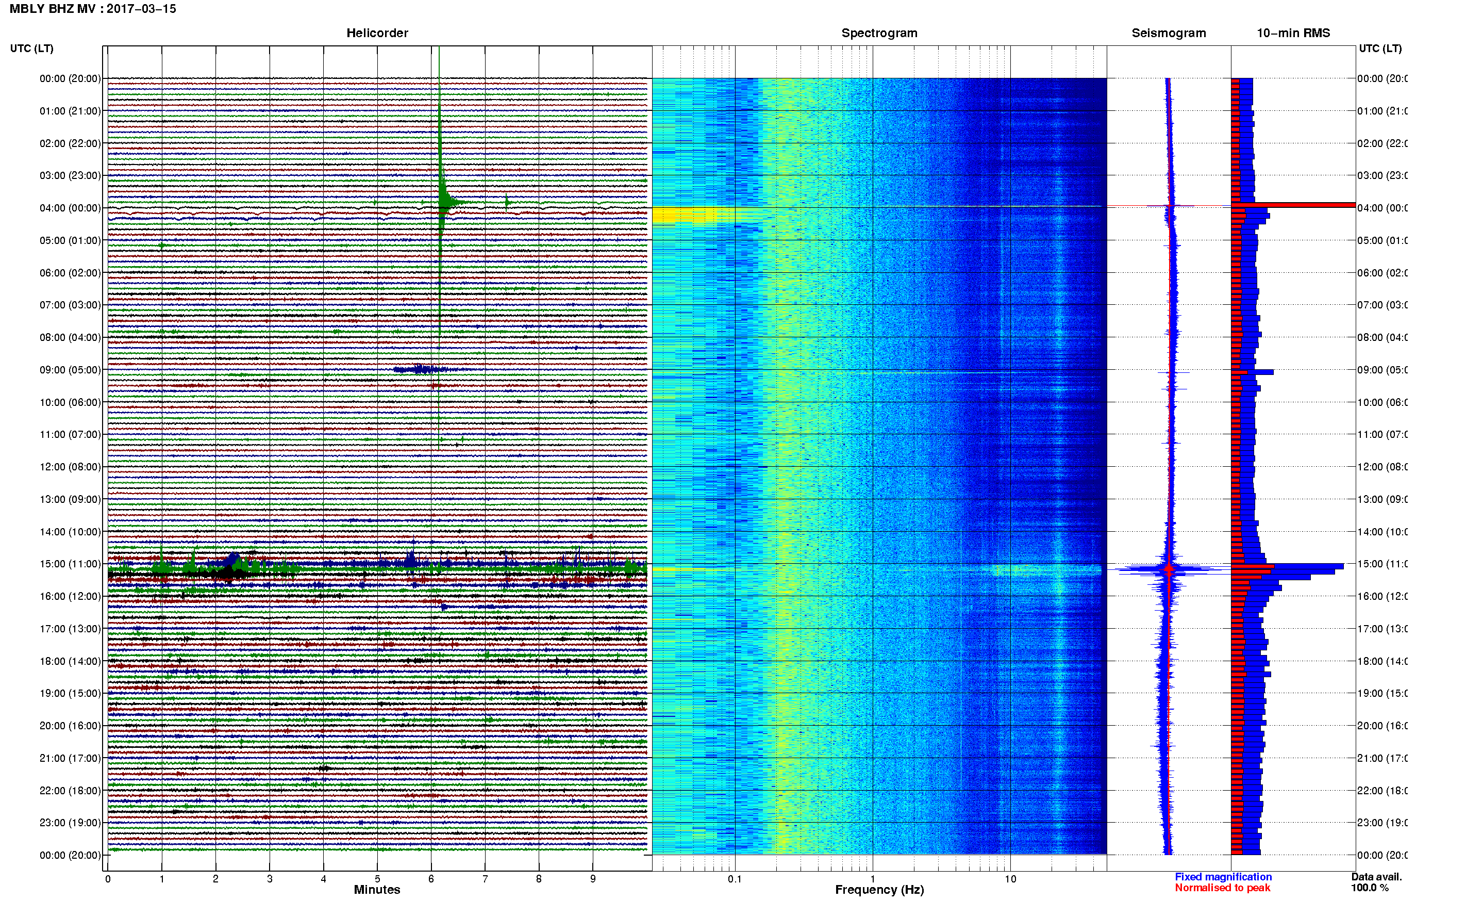Click the long red RMS bar at 04:00
The height and width of the screenshot is (917, 1466).
point(1293,206)
